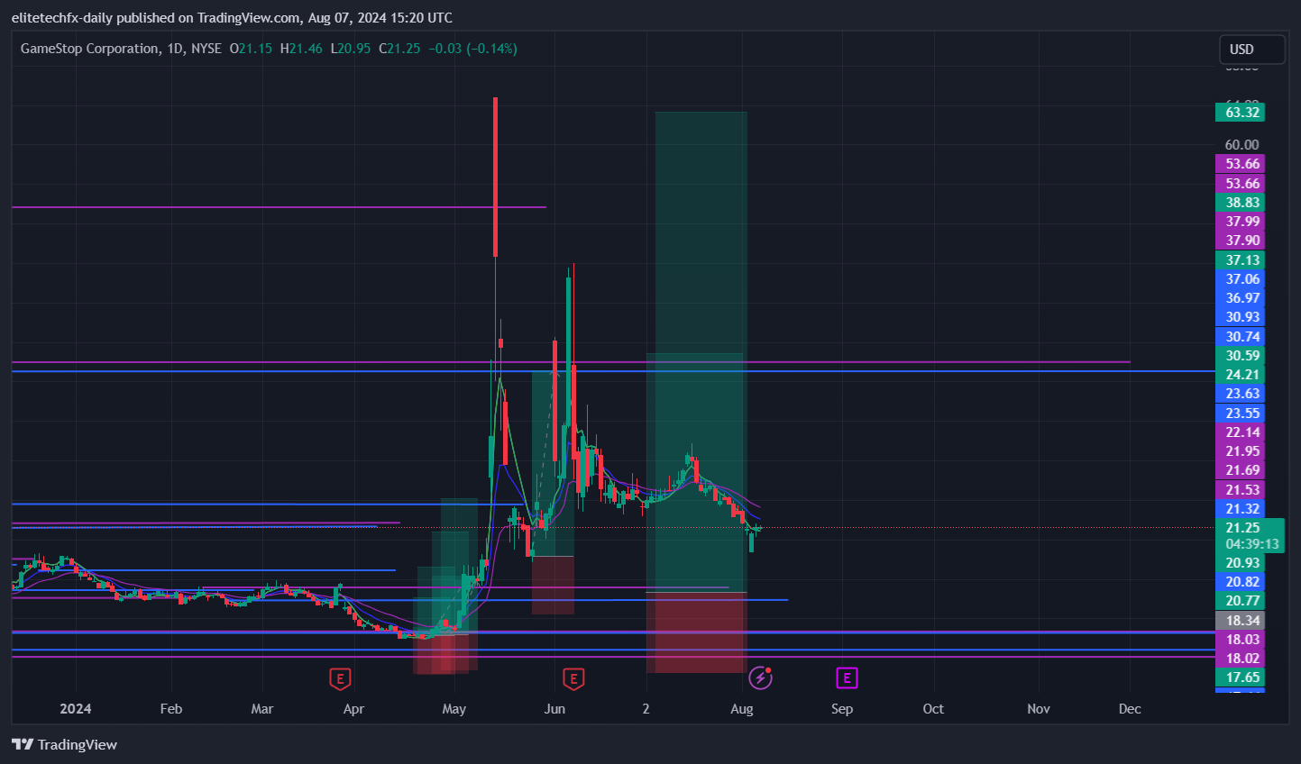Click the Mar label on time axis
The image size is (1301, 764).
point(262,709)
